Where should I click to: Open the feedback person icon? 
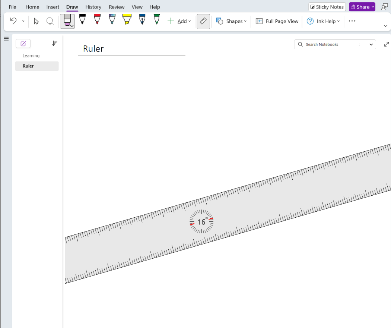click(385, 7)
